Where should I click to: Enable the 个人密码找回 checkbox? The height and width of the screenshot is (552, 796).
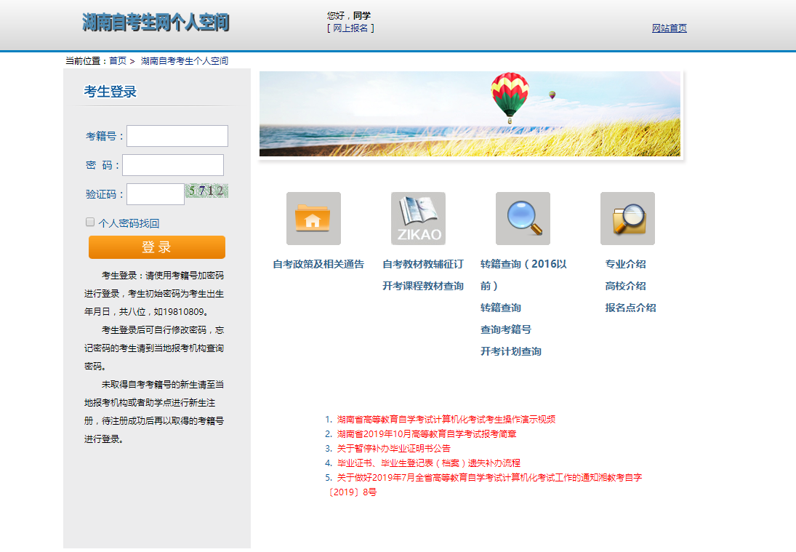click(90, 223)
